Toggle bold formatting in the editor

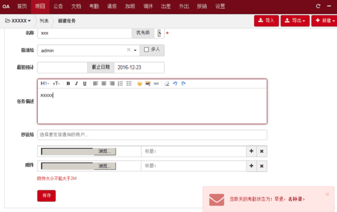[68, 84]
